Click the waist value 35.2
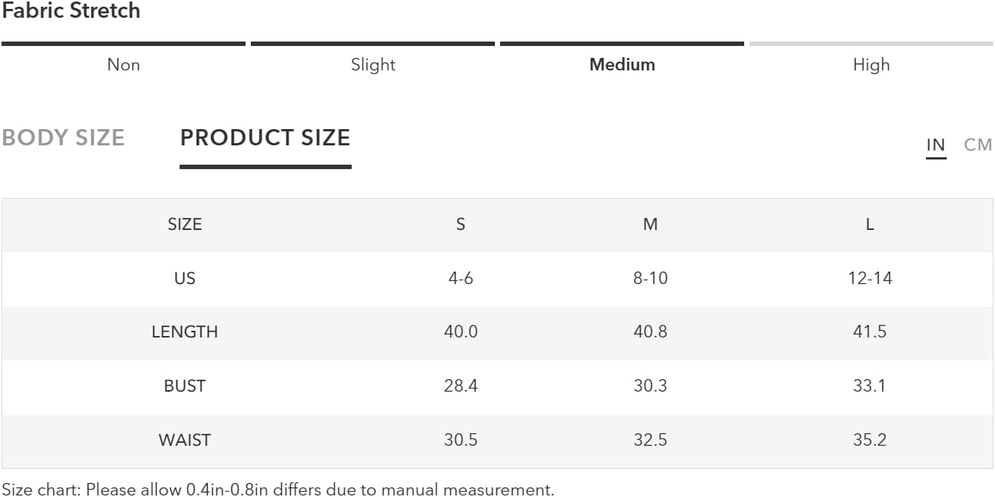995x497 pixels. pos(870,440)
